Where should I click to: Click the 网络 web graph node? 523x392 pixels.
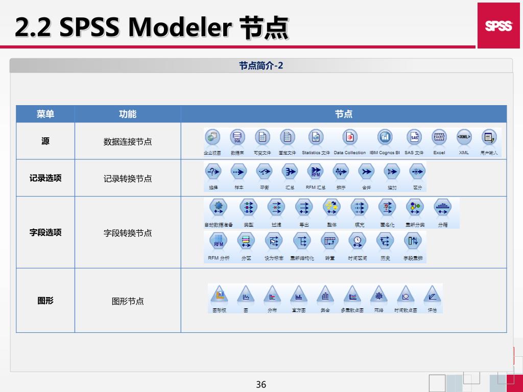coord(379,295)
